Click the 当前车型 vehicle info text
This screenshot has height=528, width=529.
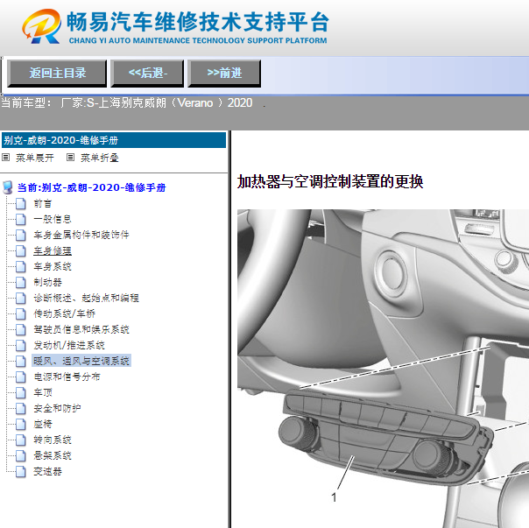(x=126, y=102)
